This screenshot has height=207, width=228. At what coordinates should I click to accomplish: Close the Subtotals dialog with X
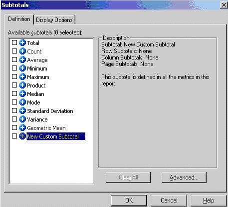(x=224, y=5)
